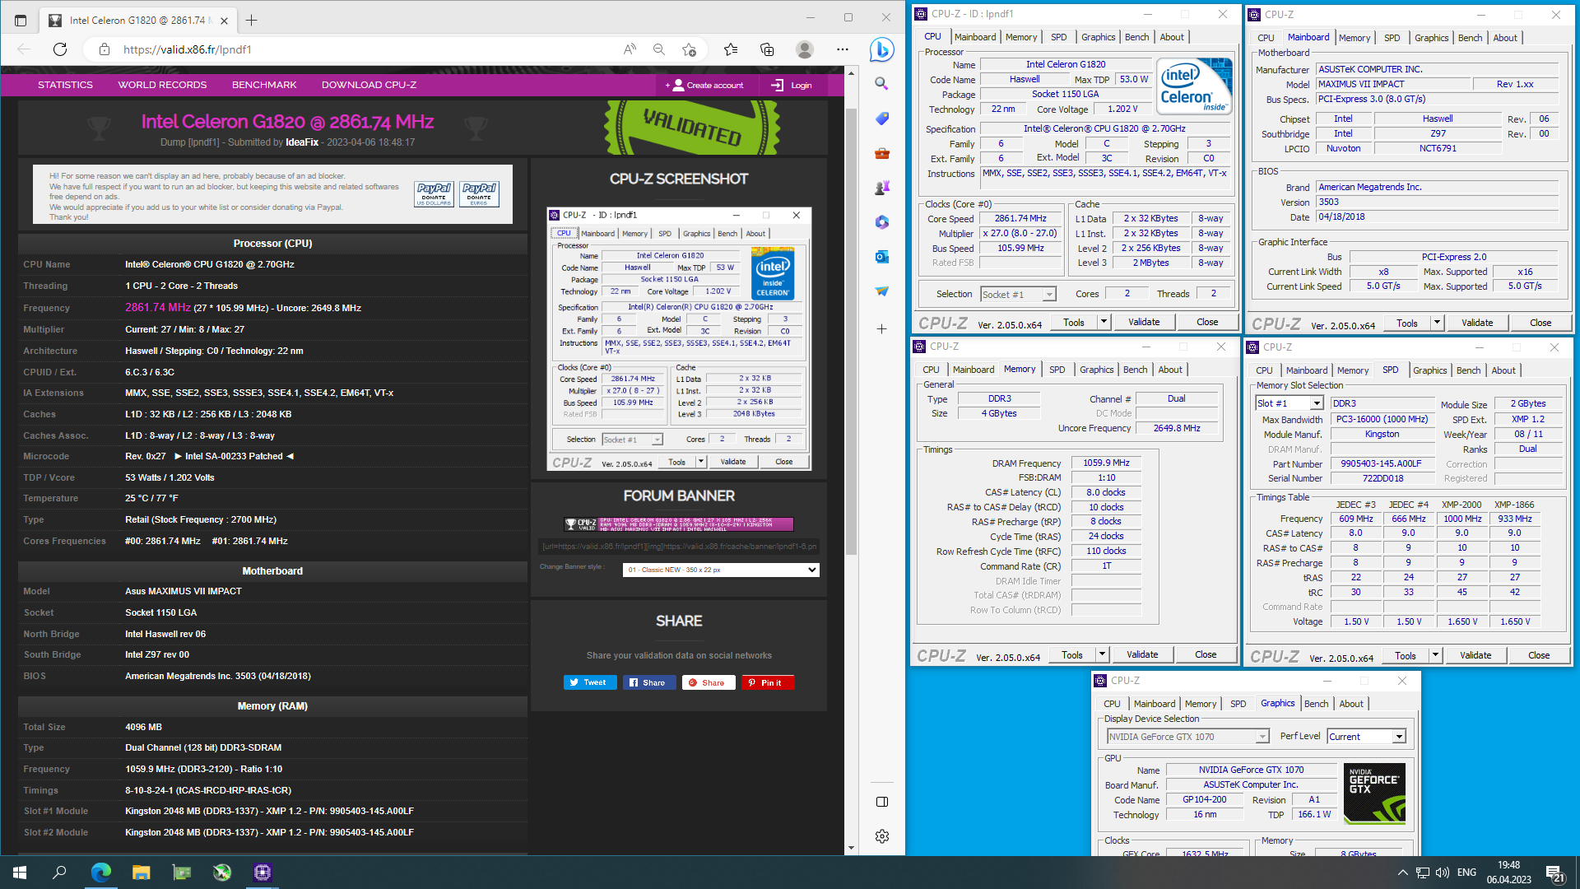Click the ENG language indicator in taskbar

(1466, 873)
